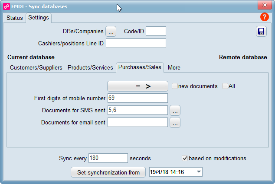
Task: Open the Customers/Suppliers tab
Action: click(x=36, y=67)
